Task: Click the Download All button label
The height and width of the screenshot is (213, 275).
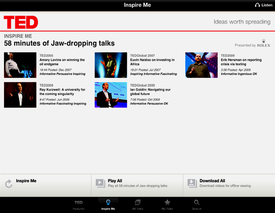Action: 212,181
